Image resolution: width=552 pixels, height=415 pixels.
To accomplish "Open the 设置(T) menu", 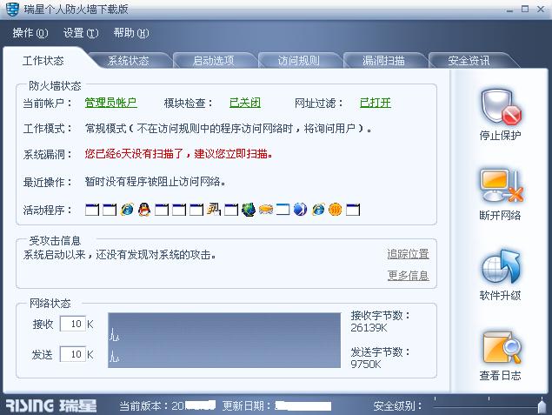I will click(x=81, y=33).
